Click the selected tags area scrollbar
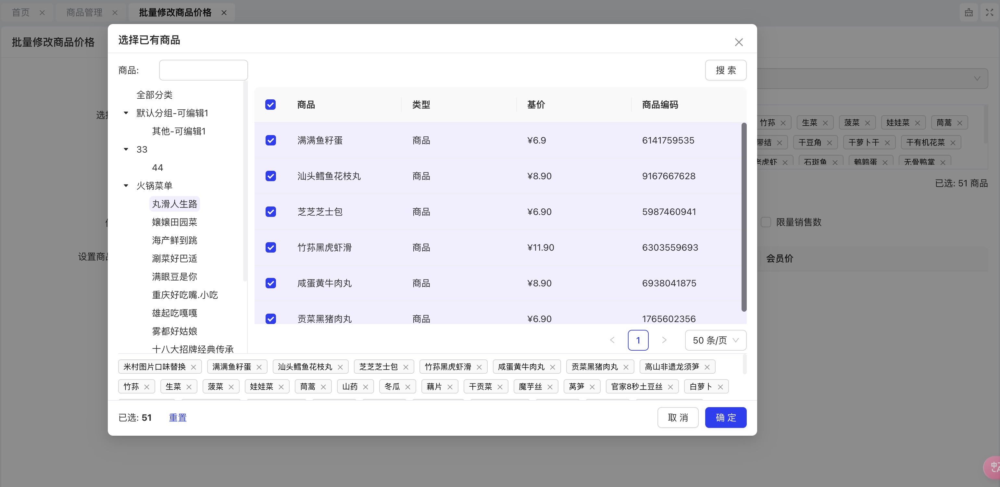 point(744,364)
